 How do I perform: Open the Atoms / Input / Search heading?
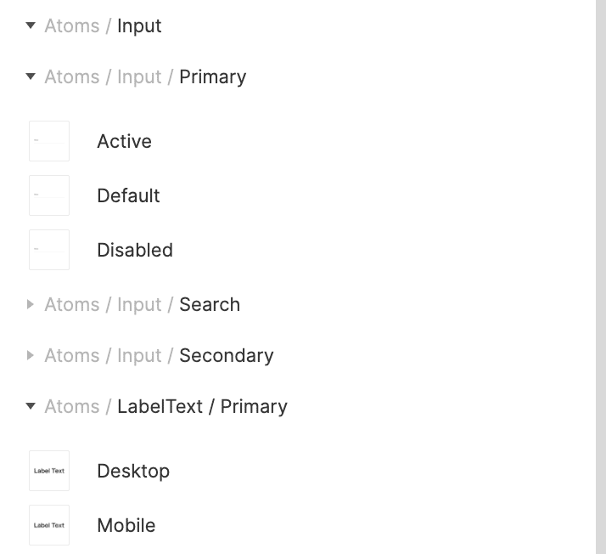[x=142, y=304]
